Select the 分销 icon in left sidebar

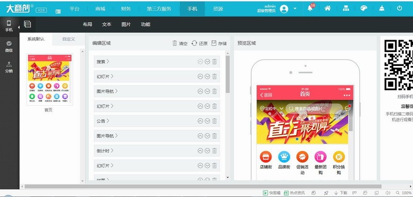pos(9,67)
